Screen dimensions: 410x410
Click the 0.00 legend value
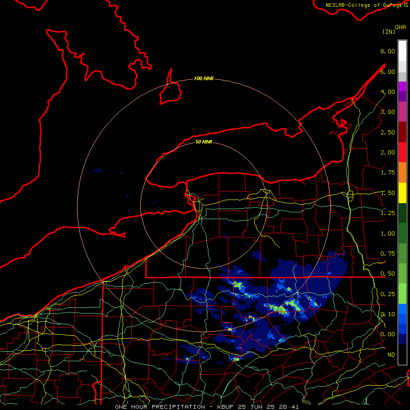tap(388, 334)
